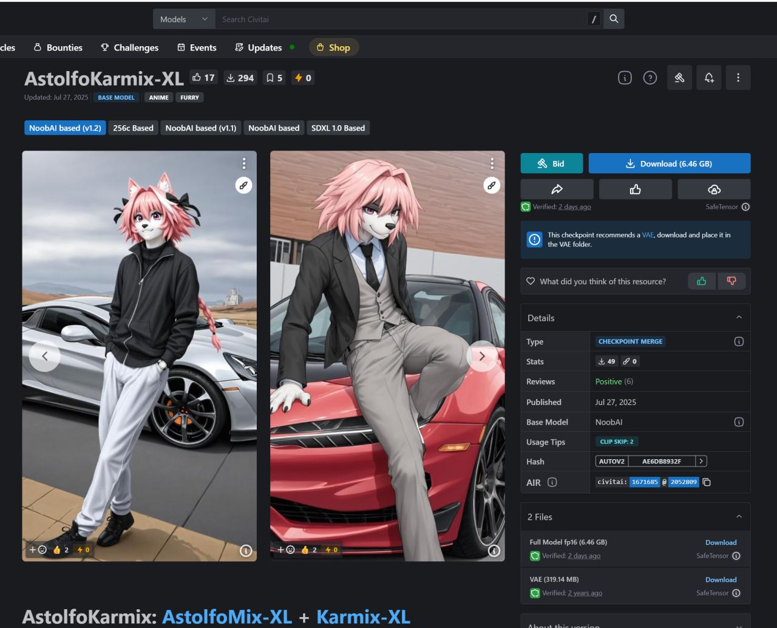Toggle notifications with the bell icon
The image size is (777, 628).
pyautogui.click(x=708, y=78)
